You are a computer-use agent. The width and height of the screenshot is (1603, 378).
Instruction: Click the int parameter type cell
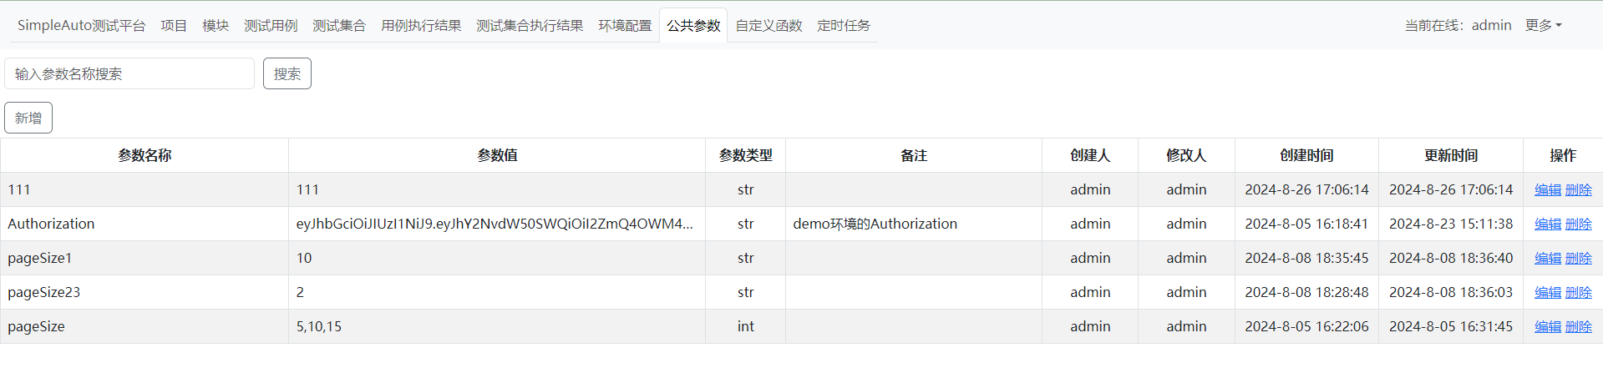coord(745,326)
